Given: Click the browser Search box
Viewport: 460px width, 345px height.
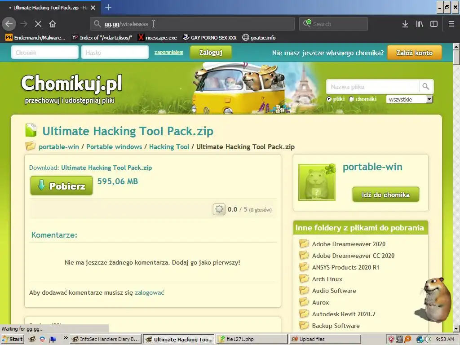Looking at the screenshot, I should click(x=334, y=24).
